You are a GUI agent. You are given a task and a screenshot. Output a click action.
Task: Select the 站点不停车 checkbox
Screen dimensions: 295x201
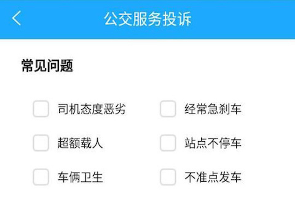168,143
